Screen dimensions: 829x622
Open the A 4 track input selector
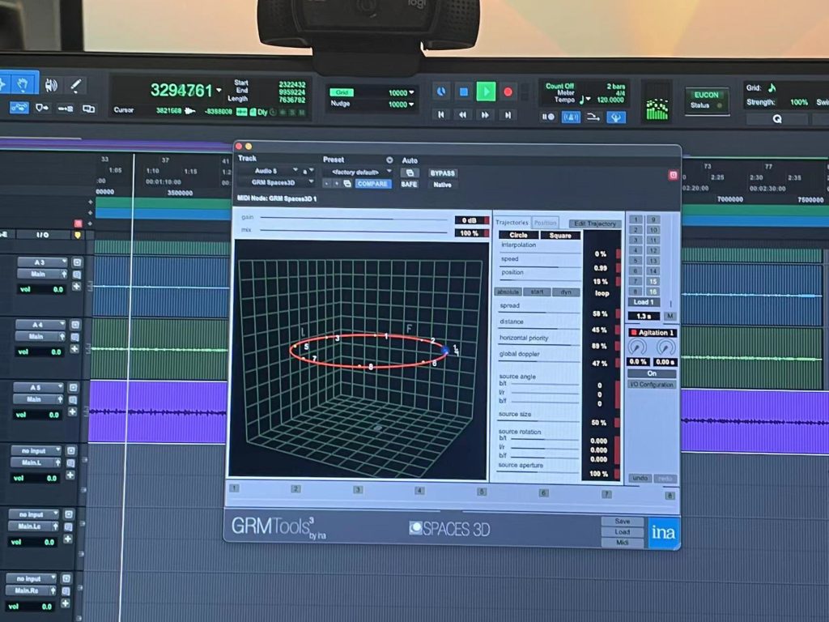click(x=40, y=324)
